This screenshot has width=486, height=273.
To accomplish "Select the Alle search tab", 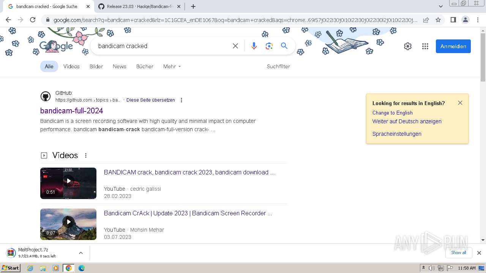I will click(49, 66).
